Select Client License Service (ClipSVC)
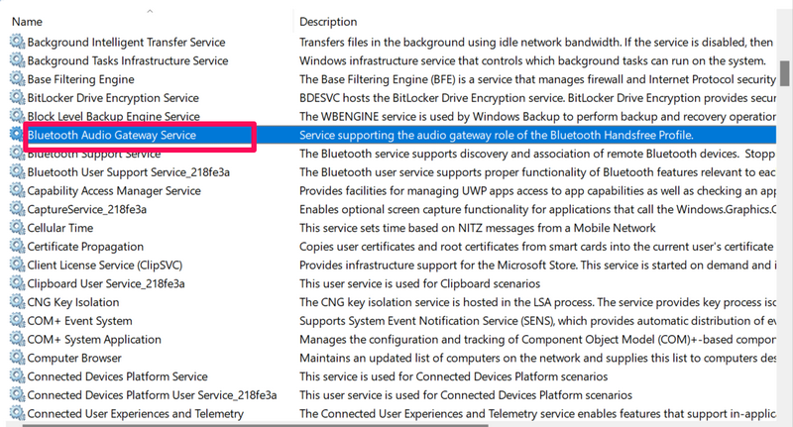Screen dimensions: 793x427 [105, 266]
